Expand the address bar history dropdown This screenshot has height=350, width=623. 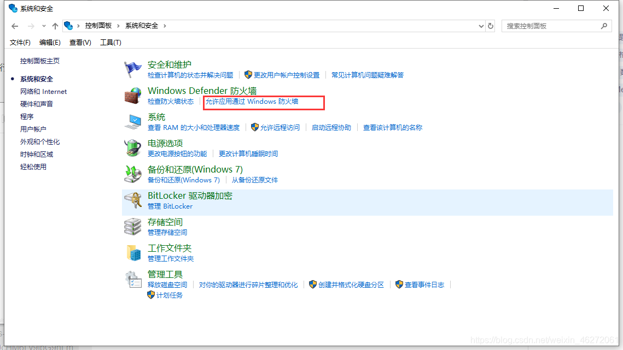click(x=481, y=26)
